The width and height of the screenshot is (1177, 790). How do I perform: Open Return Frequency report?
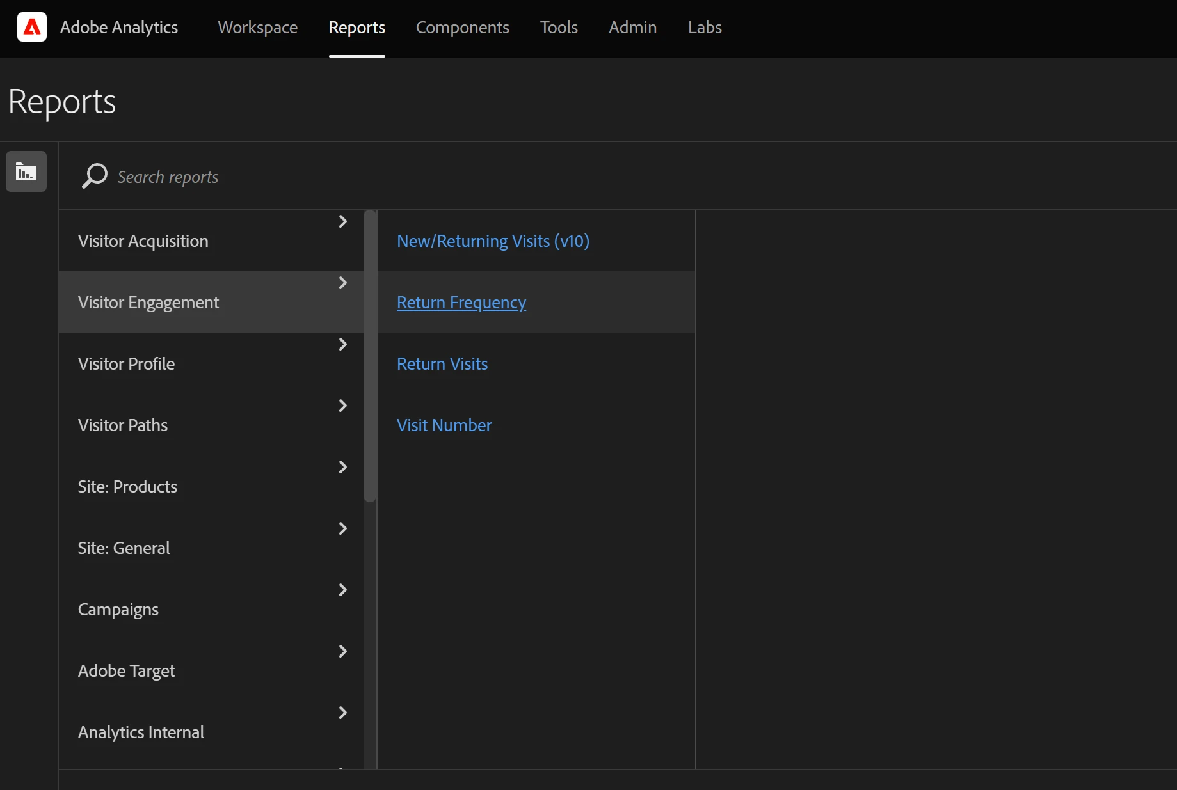pyautogui.click(x=461, y=303)
